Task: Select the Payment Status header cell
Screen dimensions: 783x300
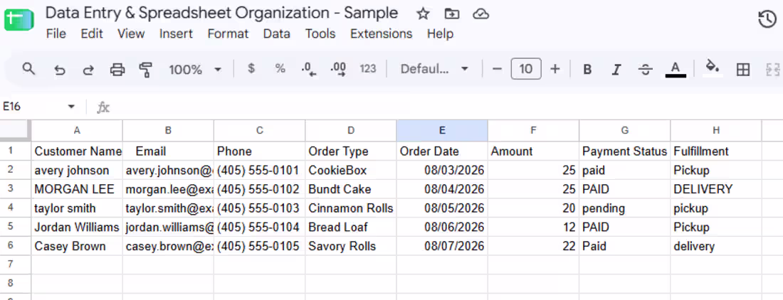Action: click(x=625, y=151)
